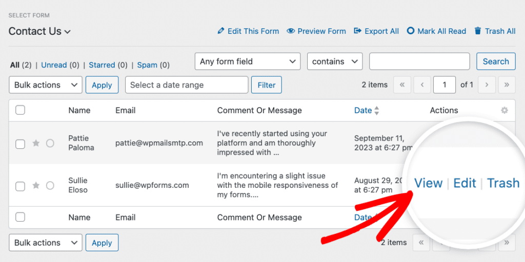Click the Select a date range field
525x262 pixels.
[187, 85]
